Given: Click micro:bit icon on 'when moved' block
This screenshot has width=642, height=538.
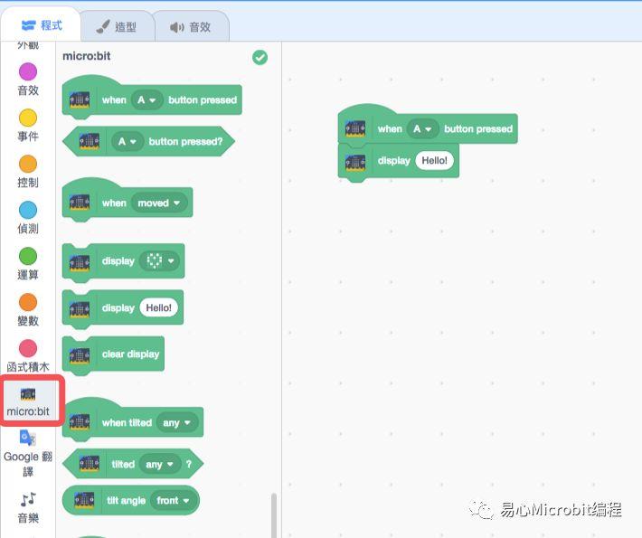Looking at the screenshot, I should point(80,203).
